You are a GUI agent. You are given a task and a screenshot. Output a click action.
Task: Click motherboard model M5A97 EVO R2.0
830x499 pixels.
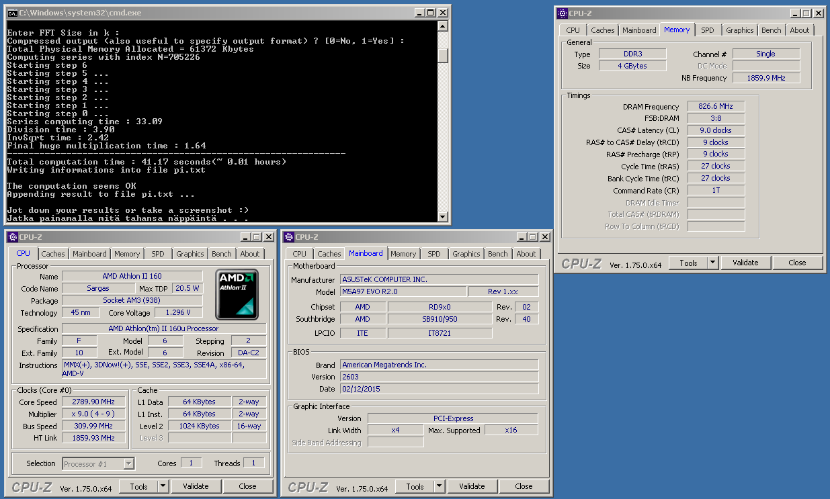403,291
